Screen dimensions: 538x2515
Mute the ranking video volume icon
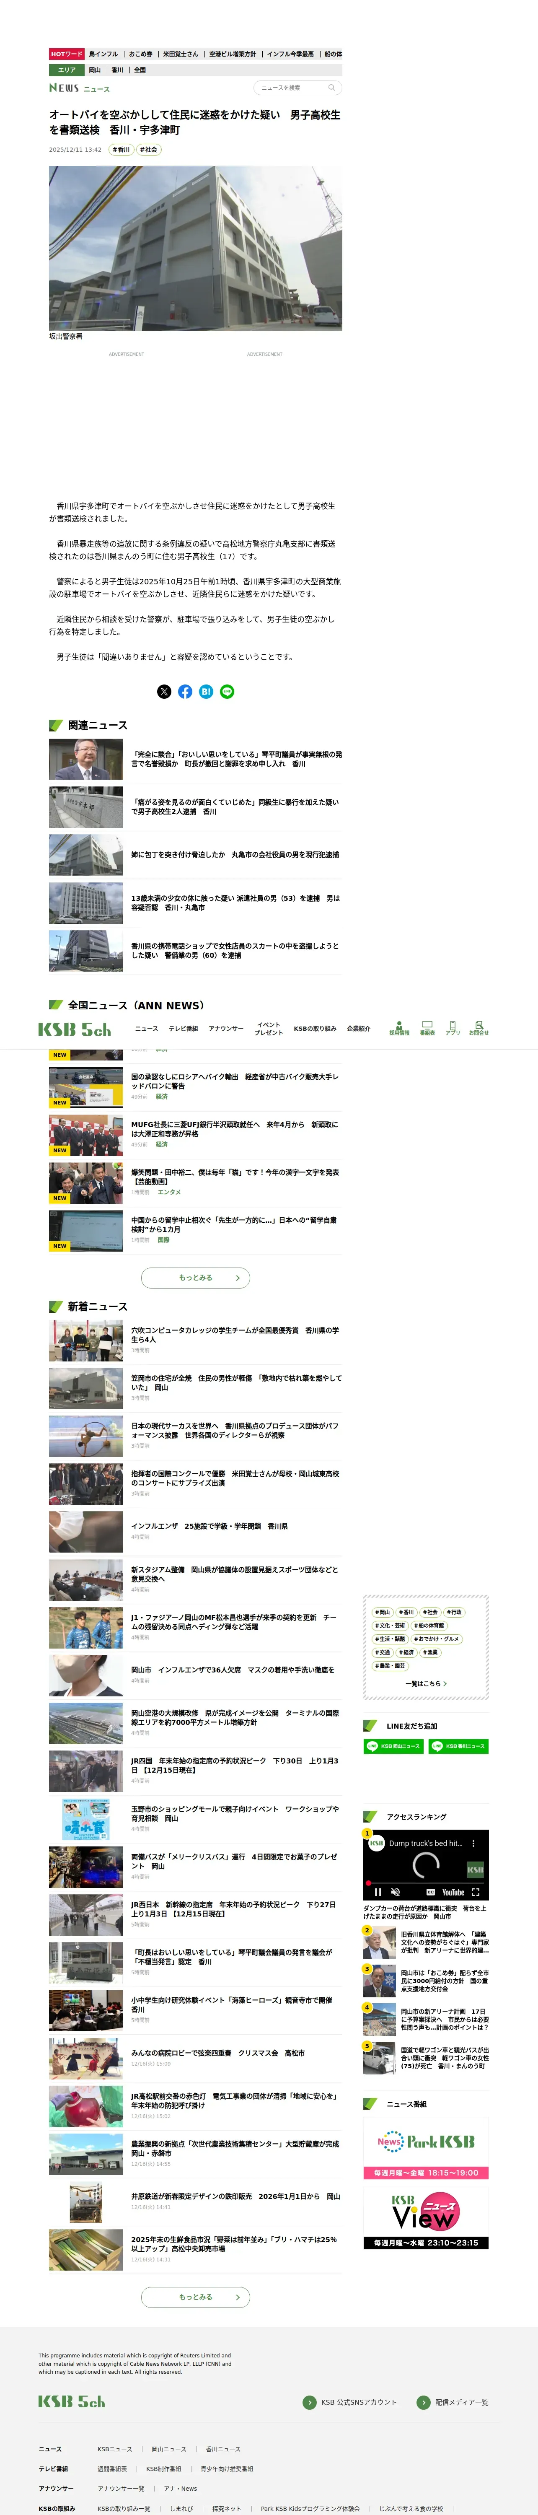point(396,1892)
